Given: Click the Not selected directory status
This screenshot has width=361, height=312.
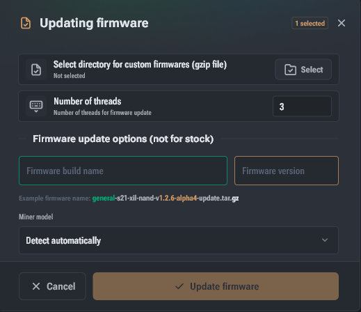Looking at the screenshot, I should tap(70, 76).
